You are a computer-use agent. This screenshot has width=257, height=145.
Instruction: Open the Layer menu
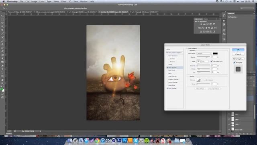pyautogui.click(x=42, y=1)
